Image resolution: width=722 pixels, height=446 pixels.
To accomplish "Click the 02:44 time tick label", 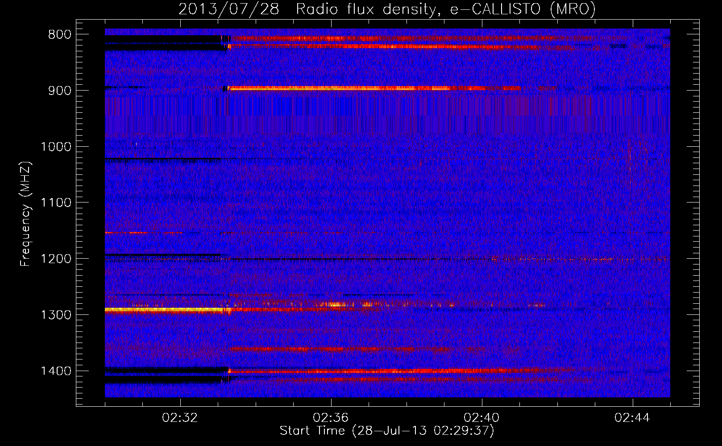I will (633, 418).
